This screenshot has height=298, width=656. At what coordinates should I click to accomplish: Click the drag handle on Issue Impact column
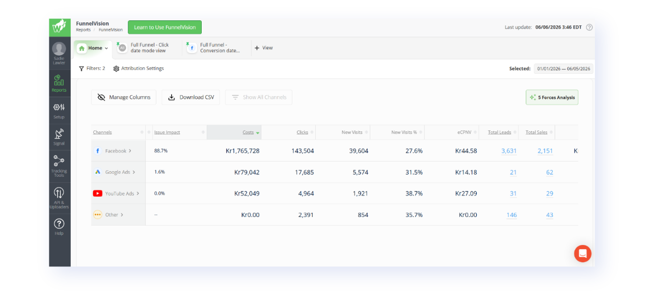[203, 132]
